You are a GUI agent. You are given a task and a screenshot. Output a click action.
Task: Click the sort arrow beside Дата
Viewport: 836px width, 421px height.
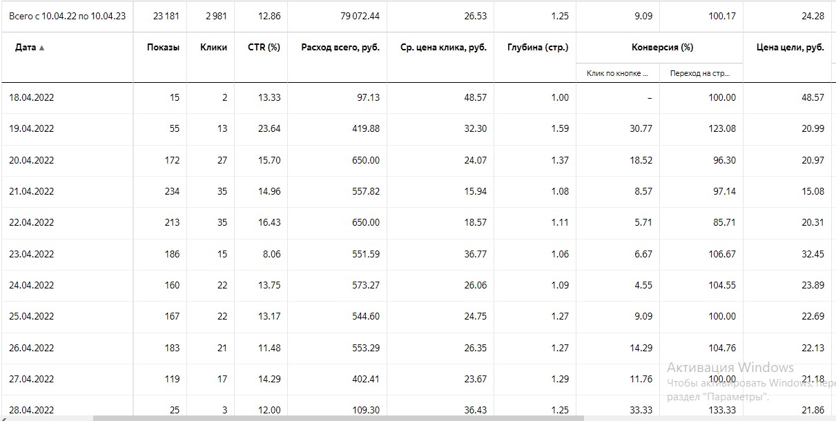[42, 48]
